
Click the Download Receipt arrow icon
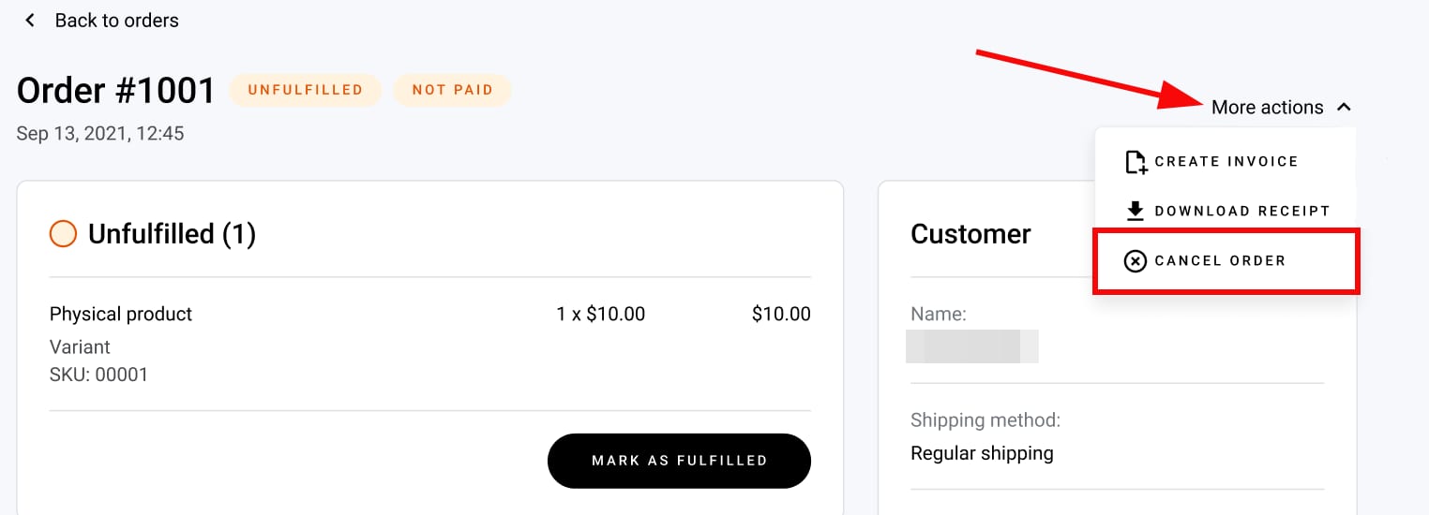[x=1136, y=211]
